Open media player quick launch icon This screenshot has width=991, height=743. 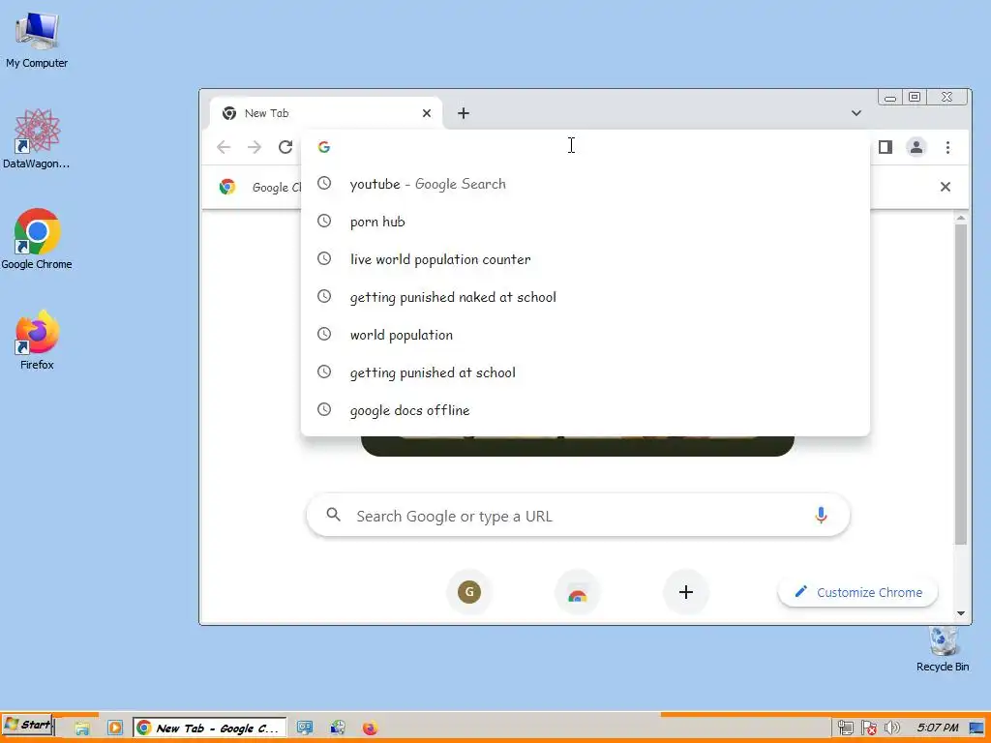(114, 728)
